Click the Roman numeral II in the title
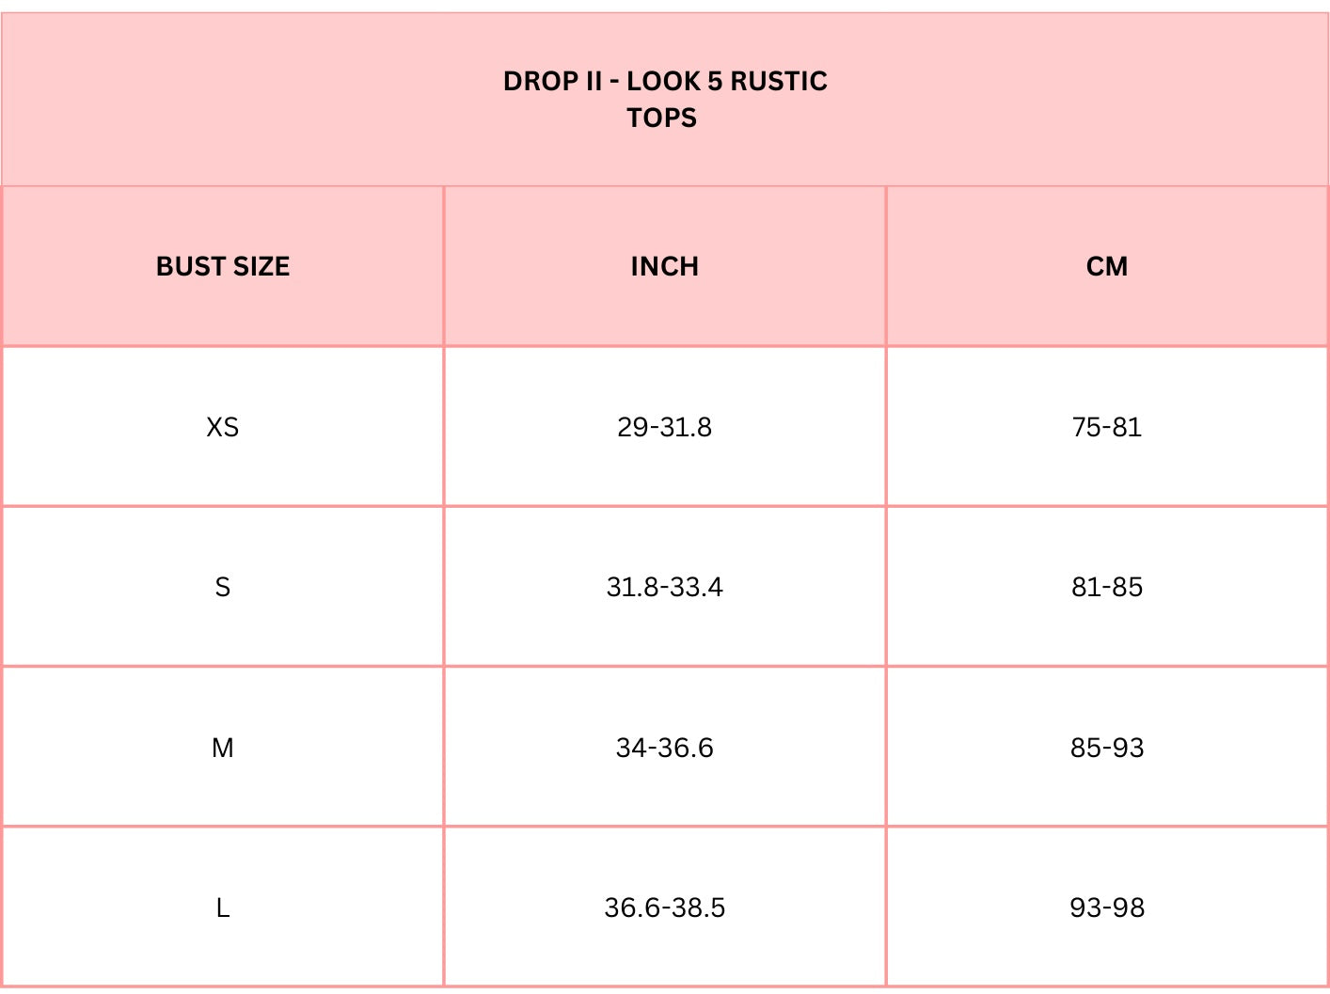Image resolution: width=1330 pixels, height=994 pixels. [594, 82]
